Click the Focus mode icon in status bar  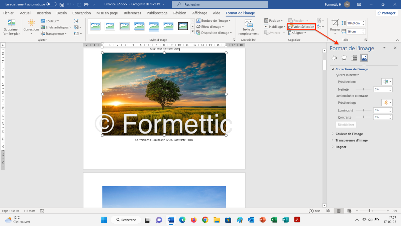(x=314, y=211)
